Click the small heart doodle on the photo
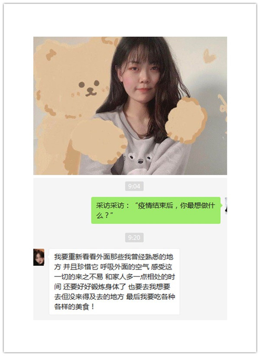The width and height of the screenshot is (260, 356). click(x=209, y=56)
